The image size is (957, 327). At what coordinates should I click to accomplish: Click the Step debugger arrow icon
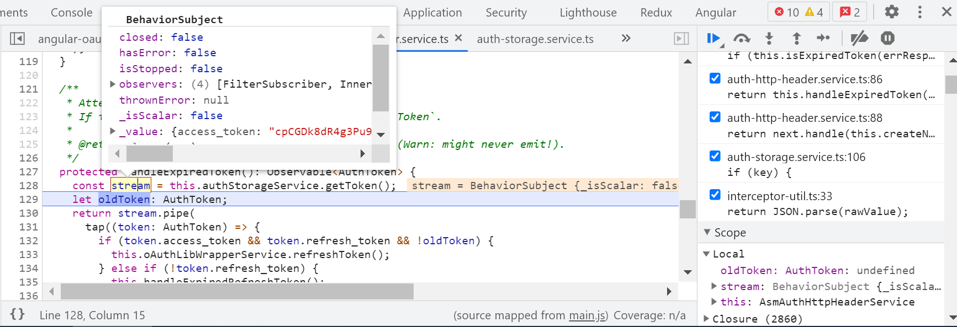(x=823, y=38)
